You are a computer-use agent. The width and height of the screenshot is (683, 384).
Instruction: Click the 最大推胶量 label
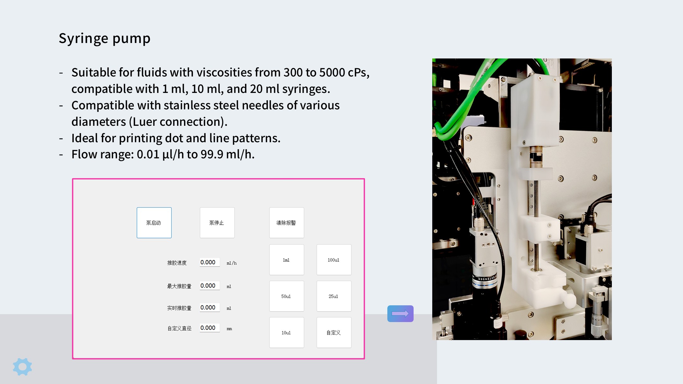pos(179,286)
